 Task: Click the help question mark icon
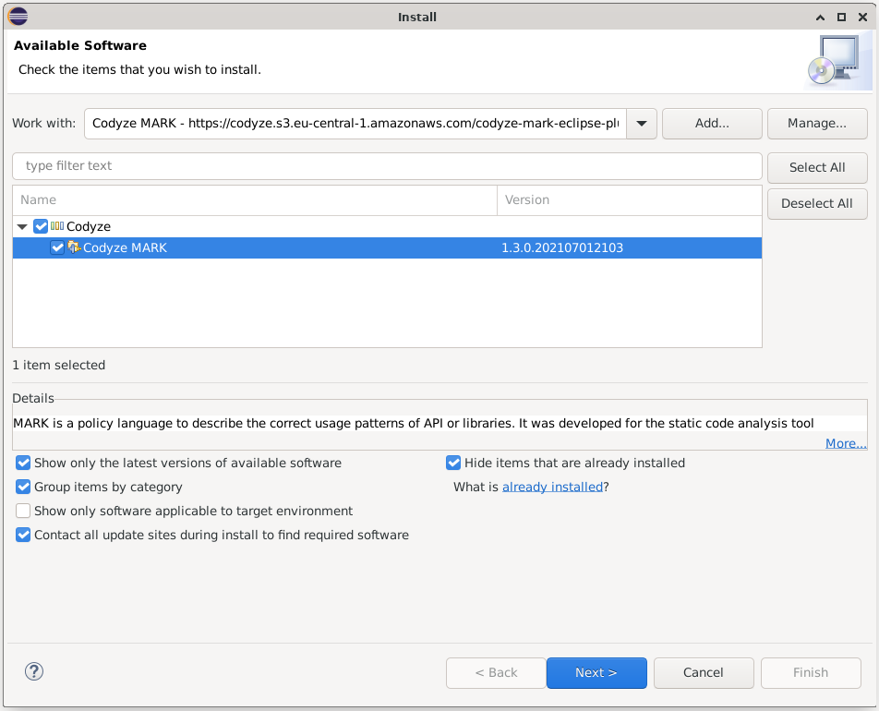point(34,671)
